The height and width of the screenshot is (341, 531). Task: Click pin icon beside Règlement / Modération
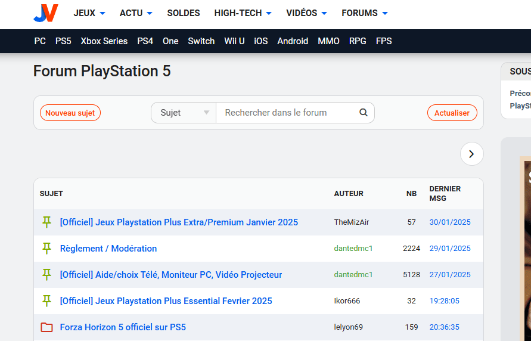pos(46,248)
